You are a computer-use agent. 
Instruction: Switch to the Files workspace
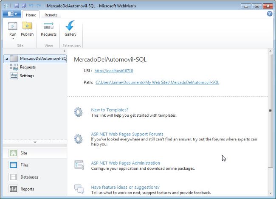click(35, 165)
